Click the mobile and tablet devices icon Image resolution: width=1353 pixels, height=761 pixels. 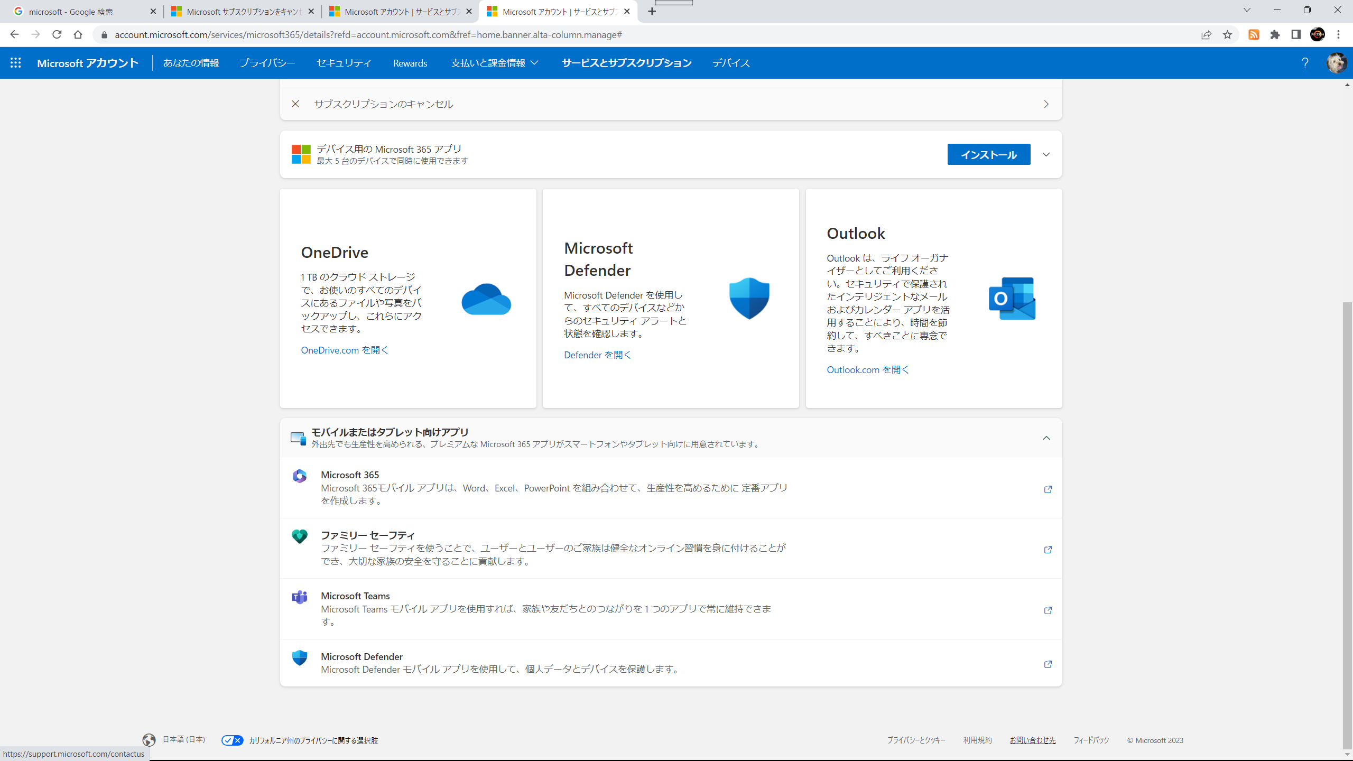point(298,438)
